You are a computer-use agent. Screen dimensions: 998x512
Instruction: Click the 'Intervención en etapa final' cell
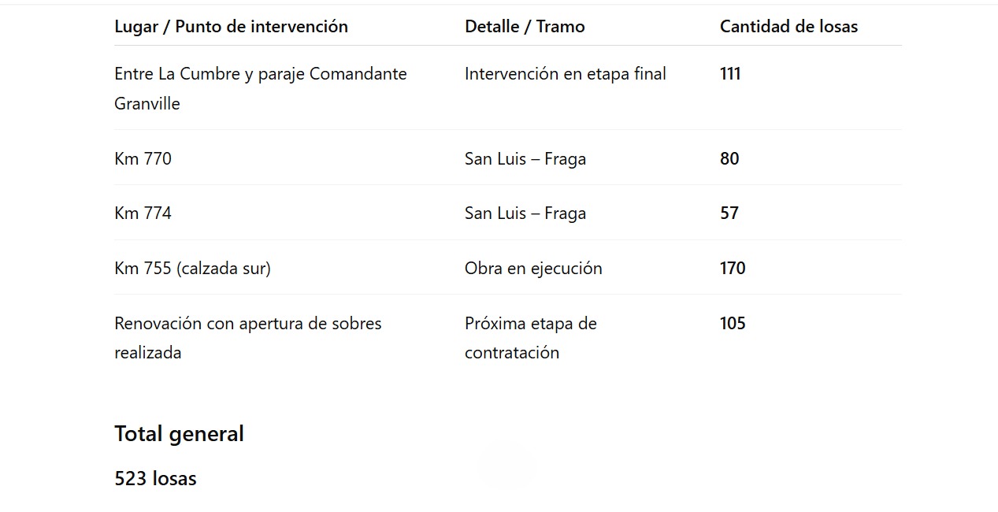click(x=565, y=74)
